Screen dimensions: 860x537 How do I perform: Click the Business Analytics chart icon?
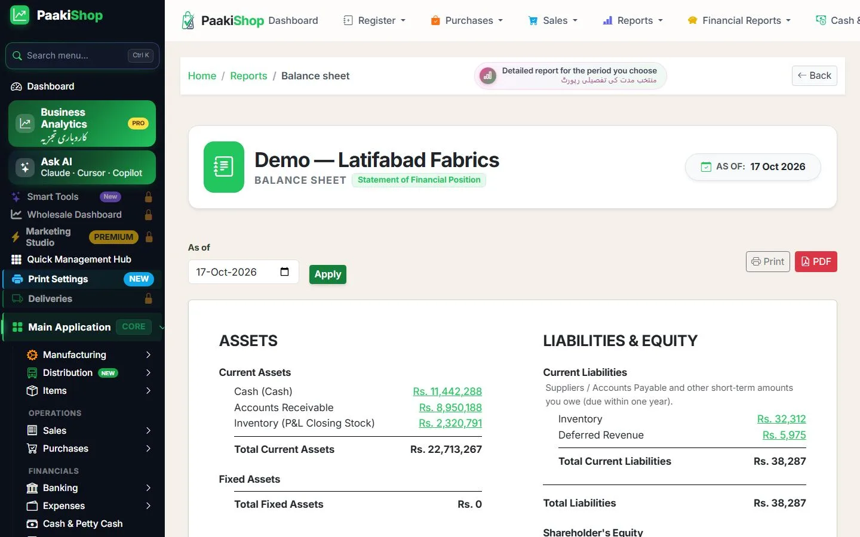[x=25, y=124]
